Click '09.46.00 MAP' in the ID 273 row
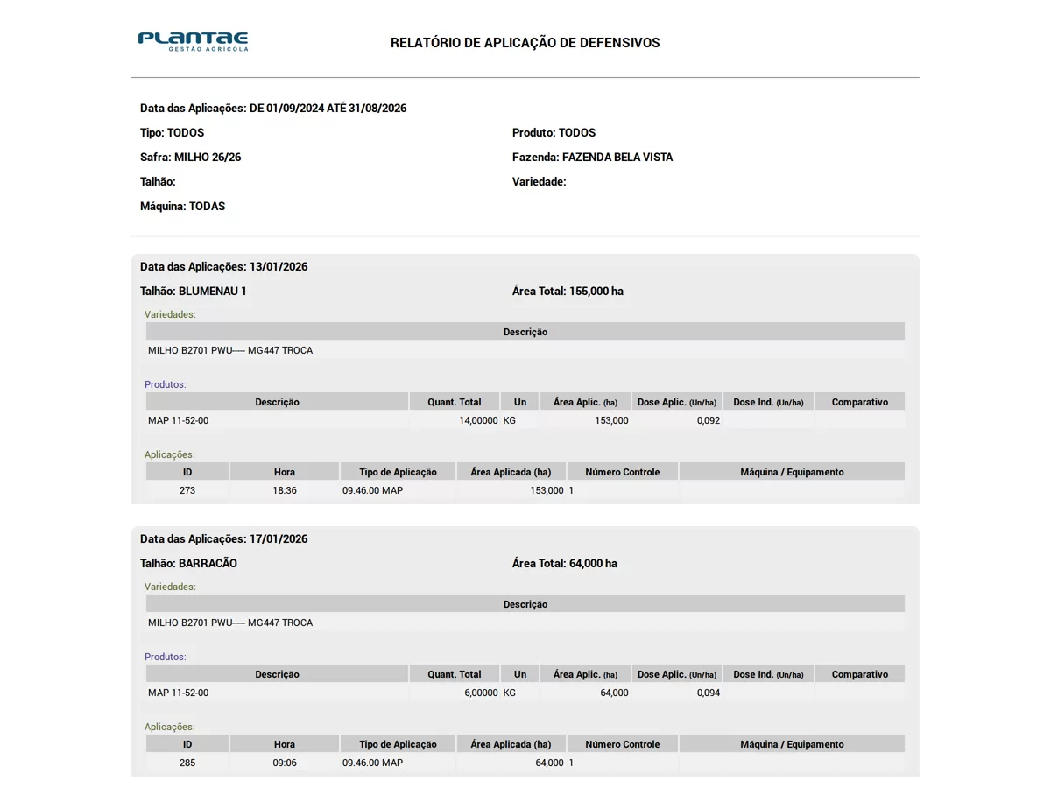 (x=372, y=490)
